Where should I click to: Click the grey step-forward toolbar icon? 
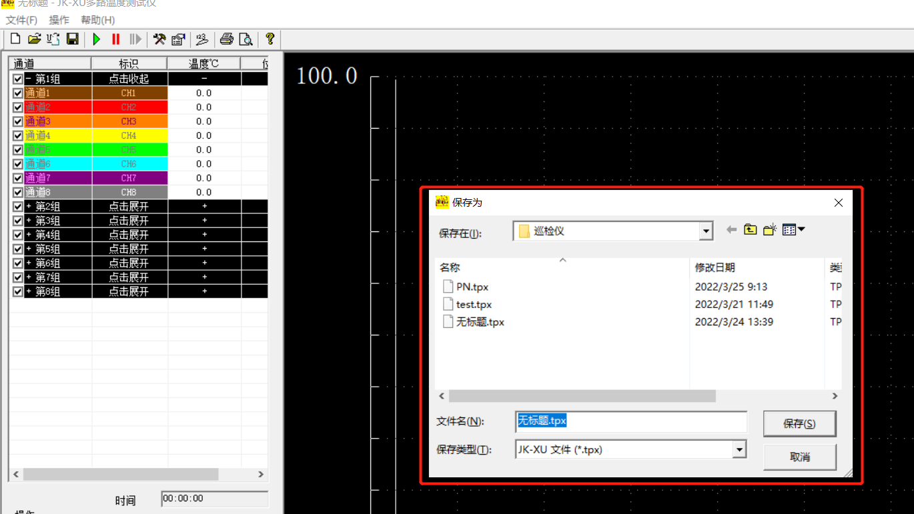(x=135, y=39)
